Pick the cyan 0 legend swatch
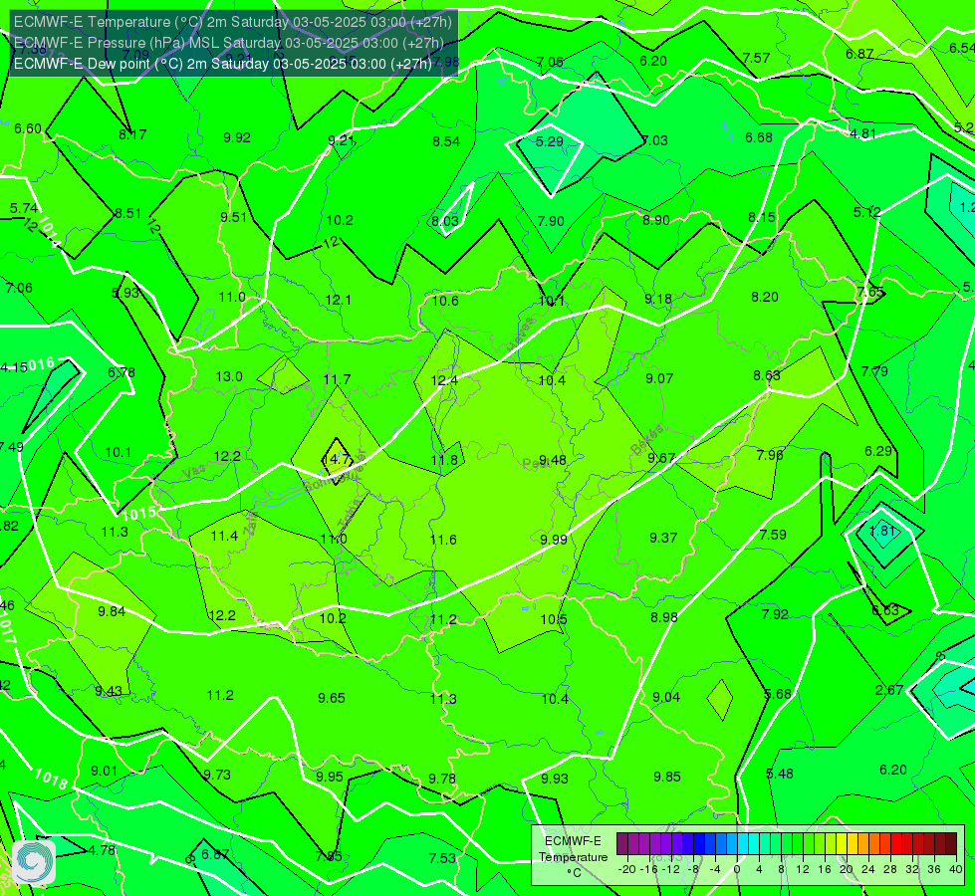Screen dimensions: 975x896 (742, 844)
